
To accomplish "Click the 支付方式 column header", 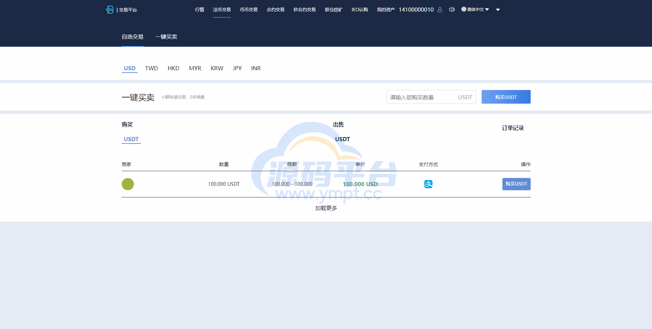I will 428,164.
